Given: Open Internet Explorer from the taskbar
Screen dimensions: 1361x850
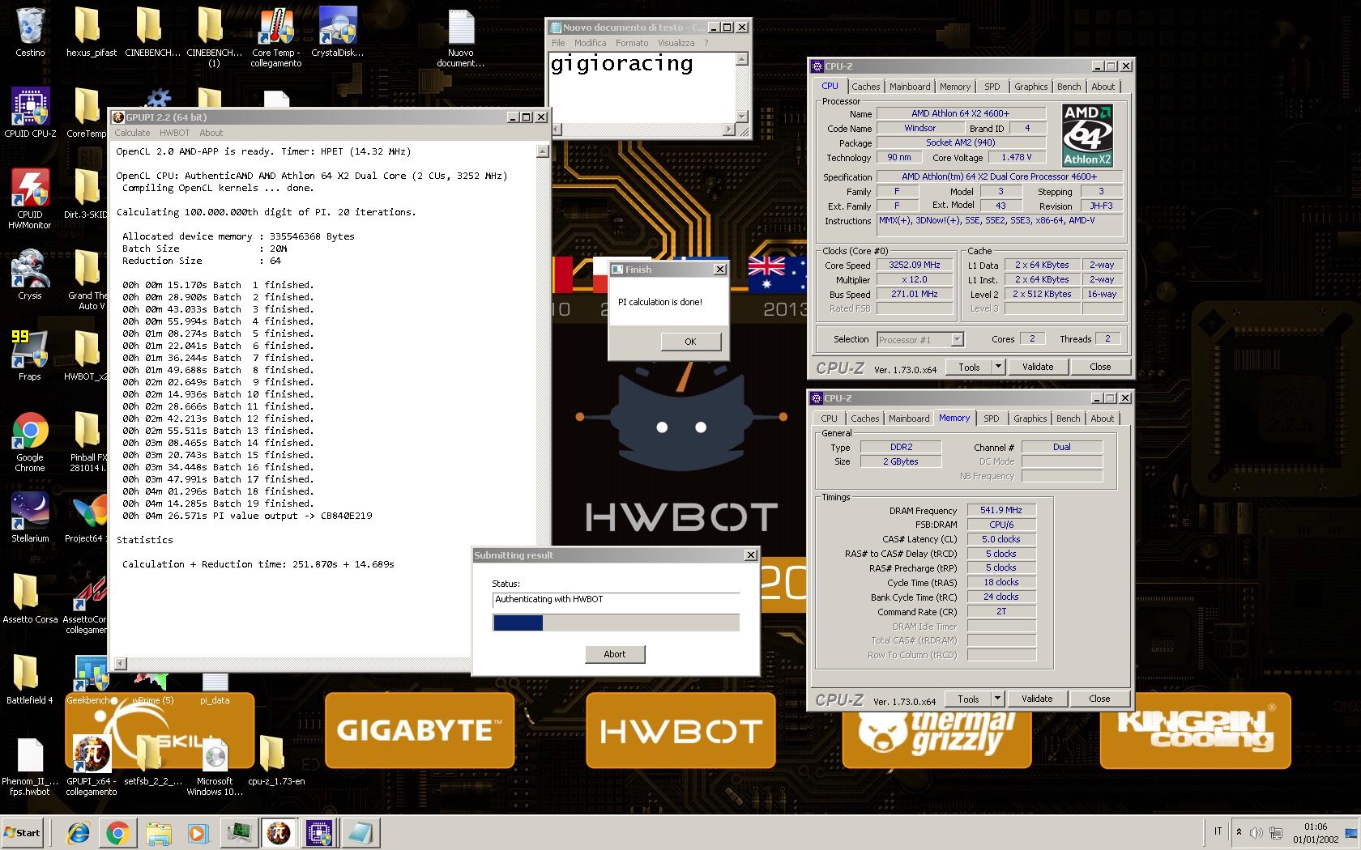Looking at the screenshot, I should coord(78,832).
